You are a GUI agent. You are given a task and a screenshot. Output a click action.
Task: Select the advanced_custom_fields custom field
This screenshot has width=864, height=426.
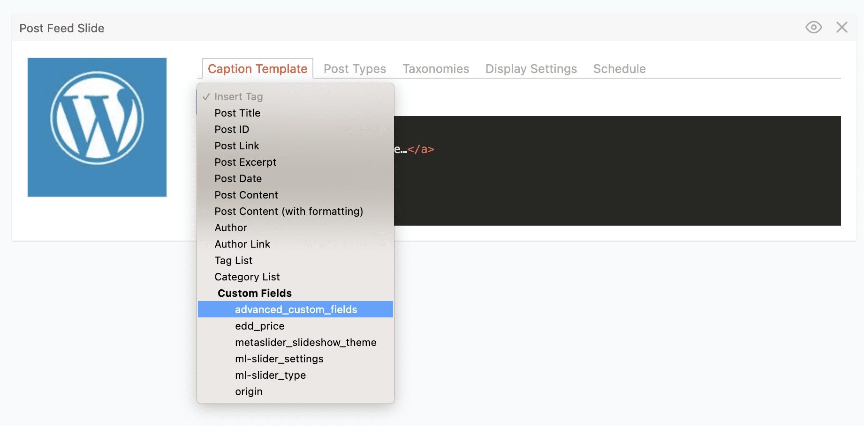(x=296, y=309)
